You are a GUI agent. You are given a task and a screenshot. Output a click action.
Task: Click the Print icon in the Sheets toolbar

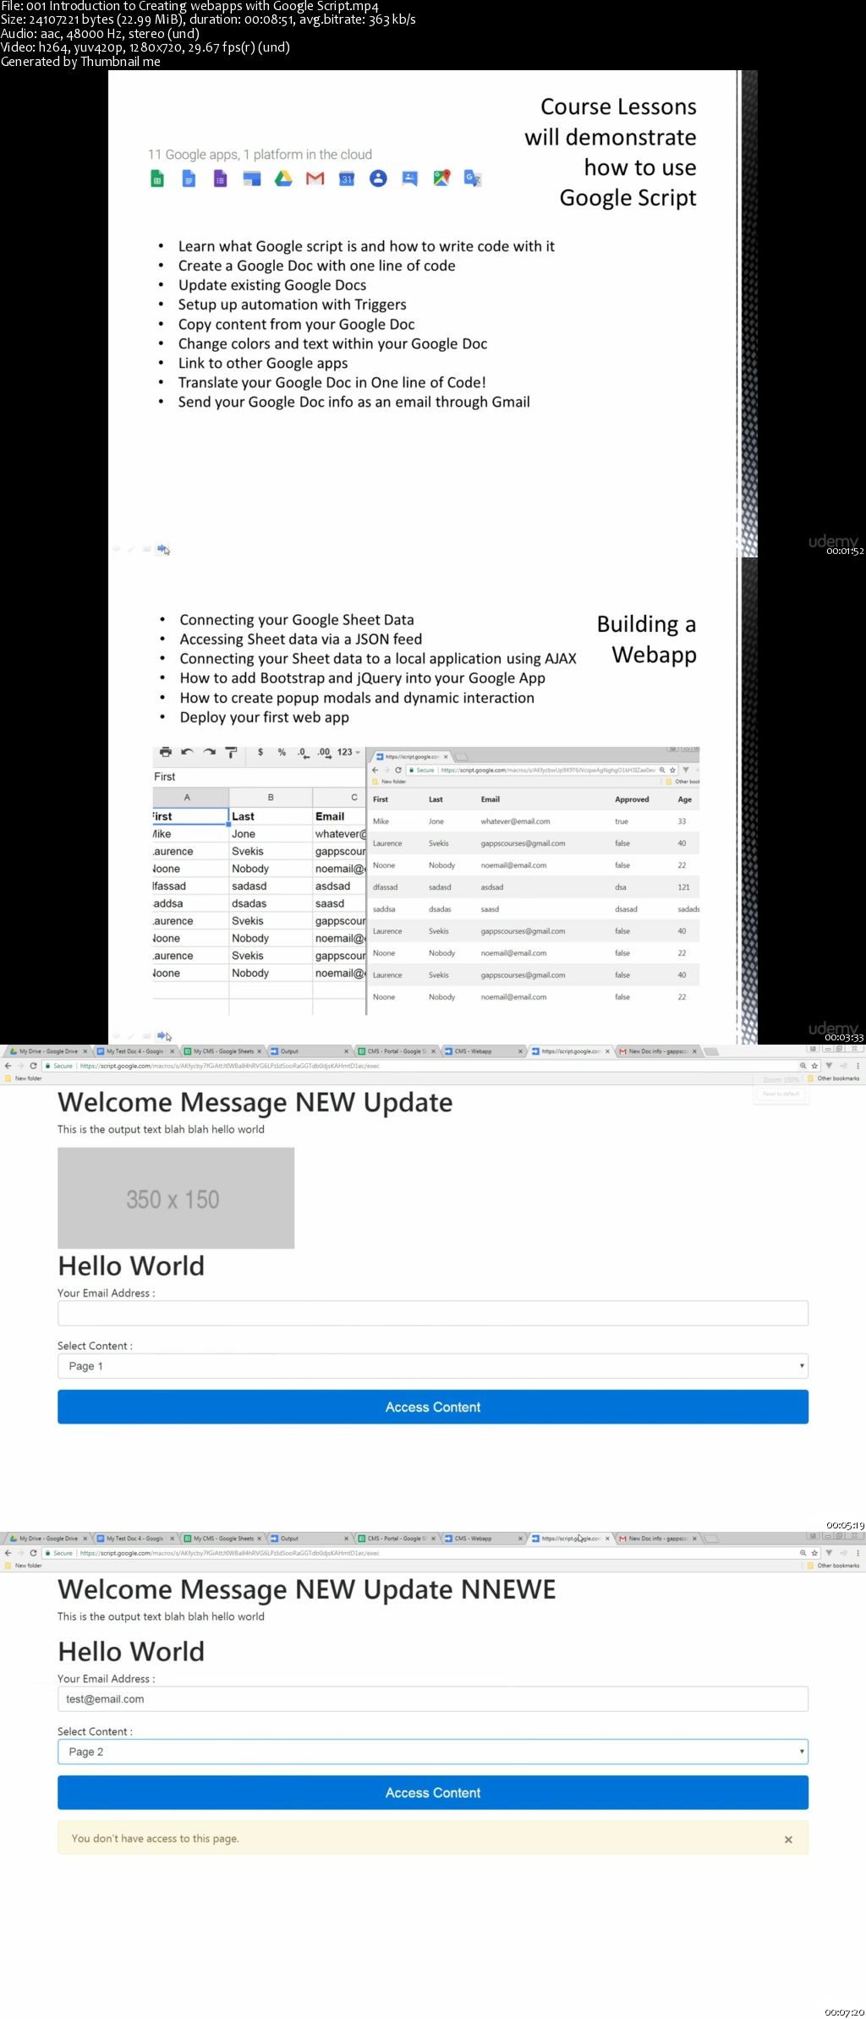166,752
